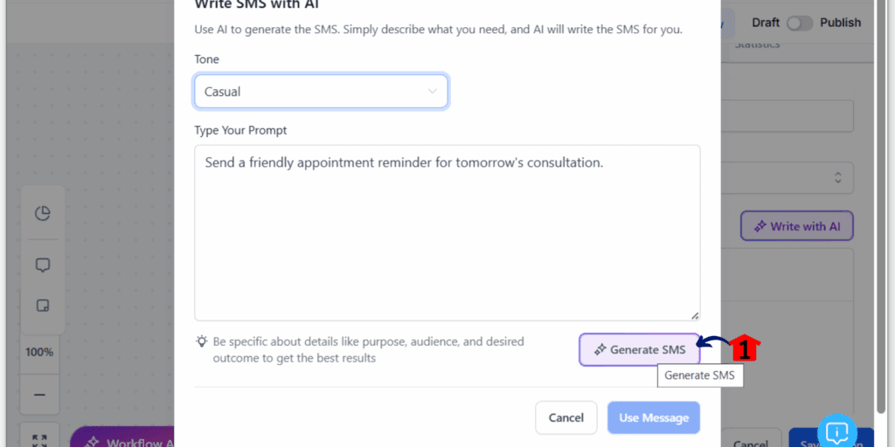Expand the up-down selector behind the dialog

click(838, 177)
